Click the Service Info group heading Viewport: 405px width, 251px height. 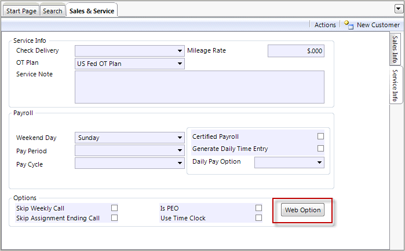point(30,40)
